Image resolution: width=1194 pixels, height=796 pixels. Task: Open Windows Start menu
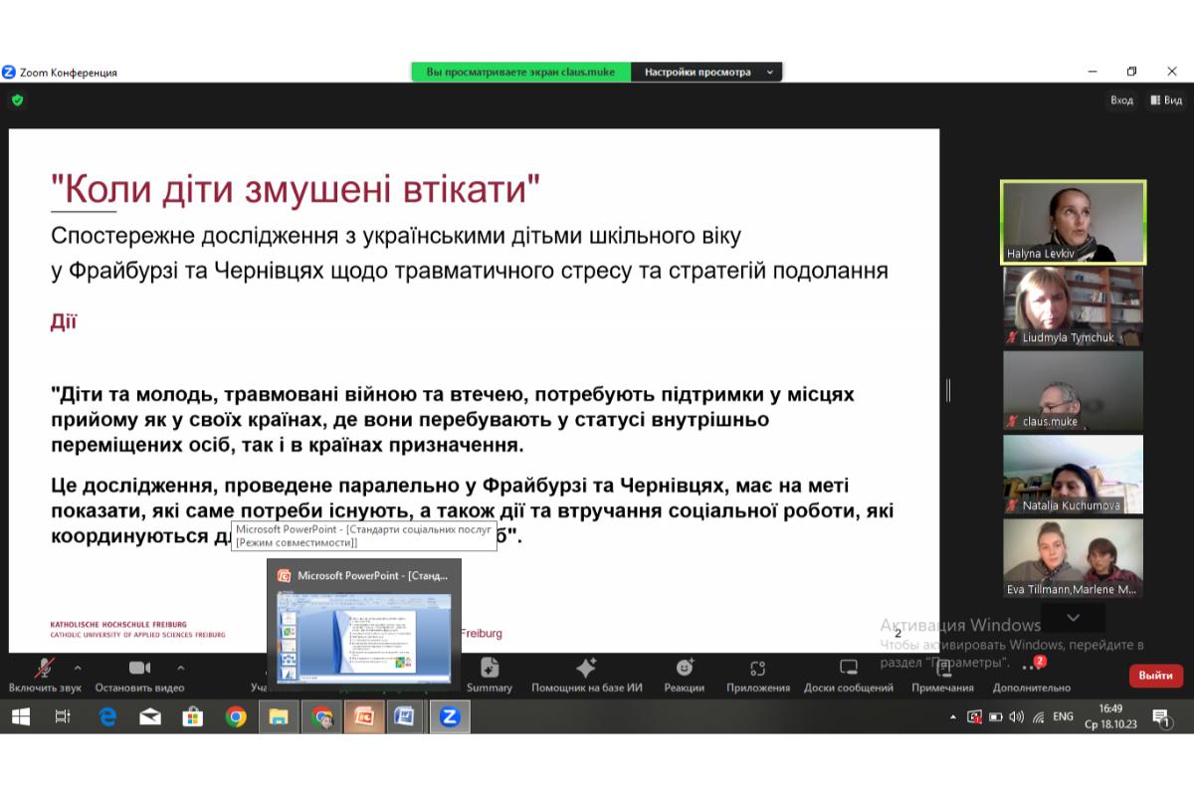pos(20,716)
